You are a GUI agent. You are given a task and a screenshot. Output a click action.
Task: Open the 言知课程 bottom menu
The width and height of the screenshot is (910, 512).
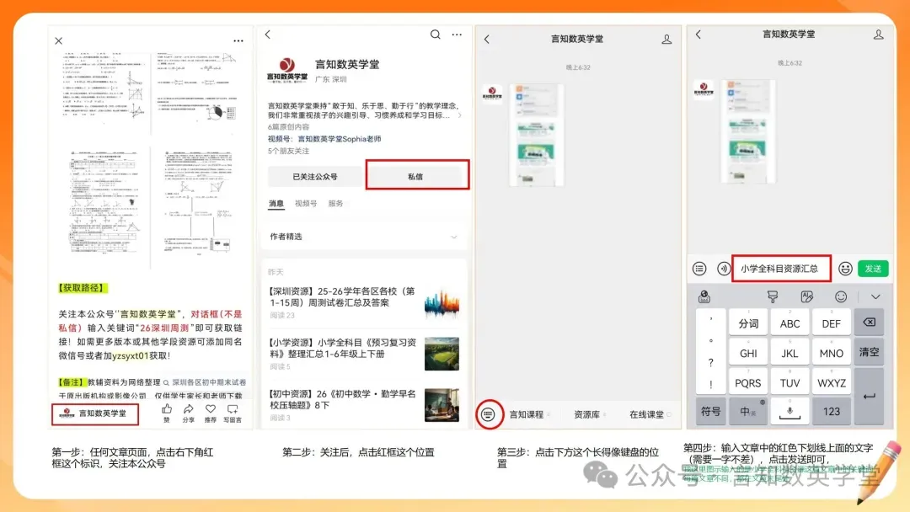(528, 414)
